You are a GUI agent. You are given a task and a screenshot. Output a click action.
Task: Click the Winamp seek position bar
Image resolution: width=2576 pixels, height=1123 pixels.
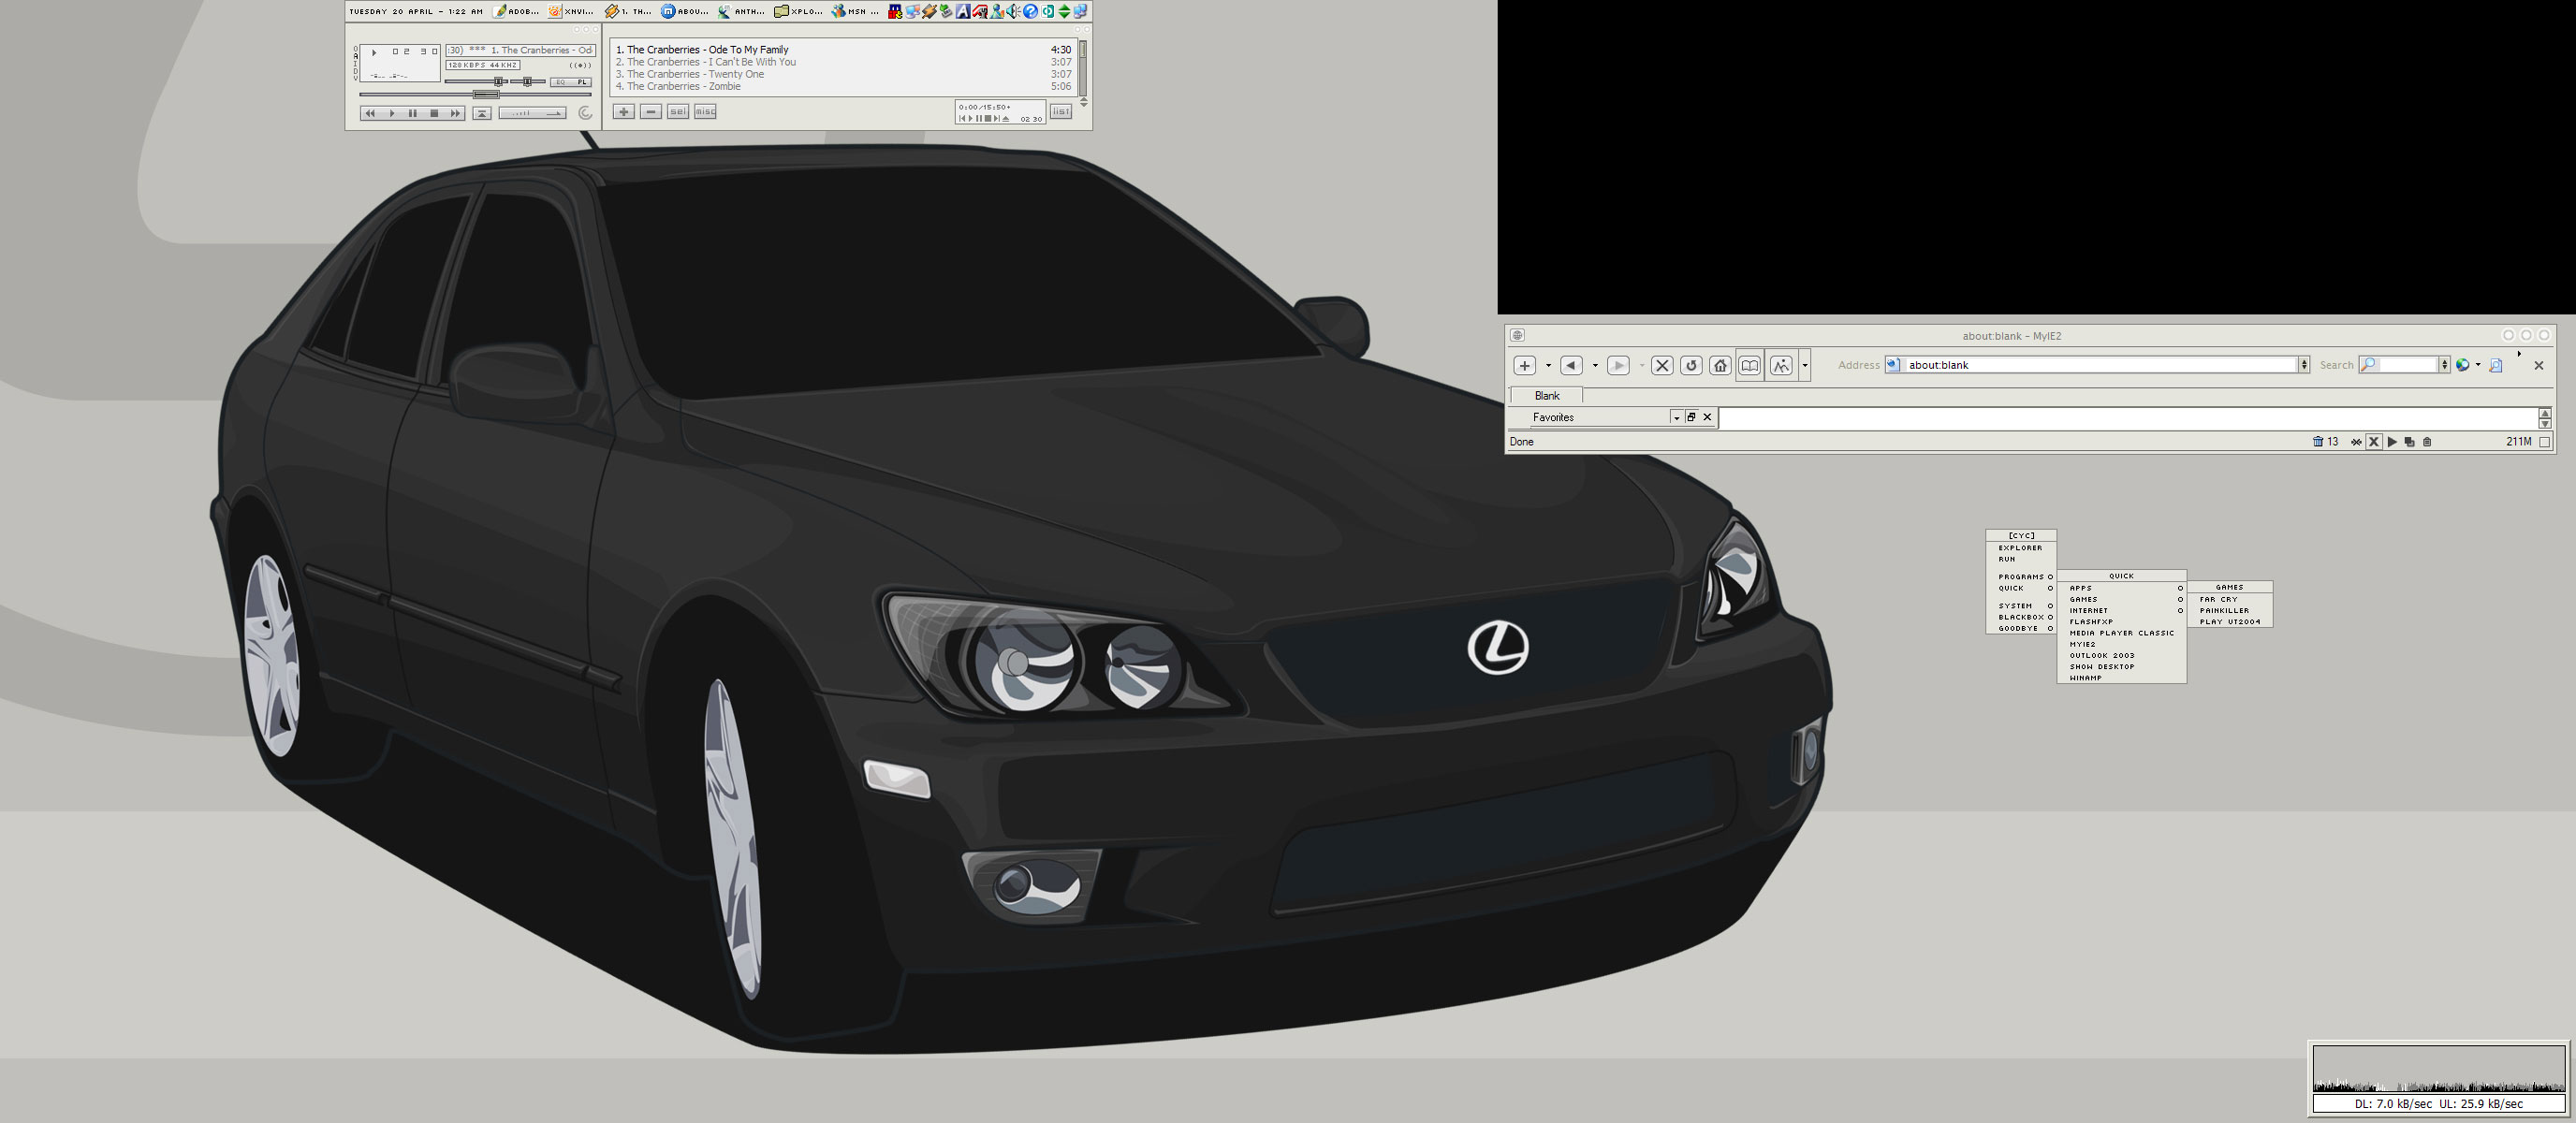pyautogui.click(x=475, y=95)
